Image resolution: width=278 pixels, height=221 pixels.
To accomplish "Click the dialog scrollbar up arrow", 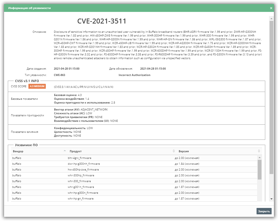I will point(271,19).
